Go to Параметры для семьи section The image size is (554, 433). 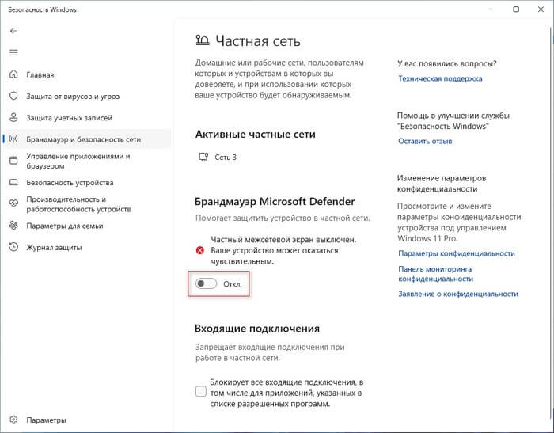63,226
